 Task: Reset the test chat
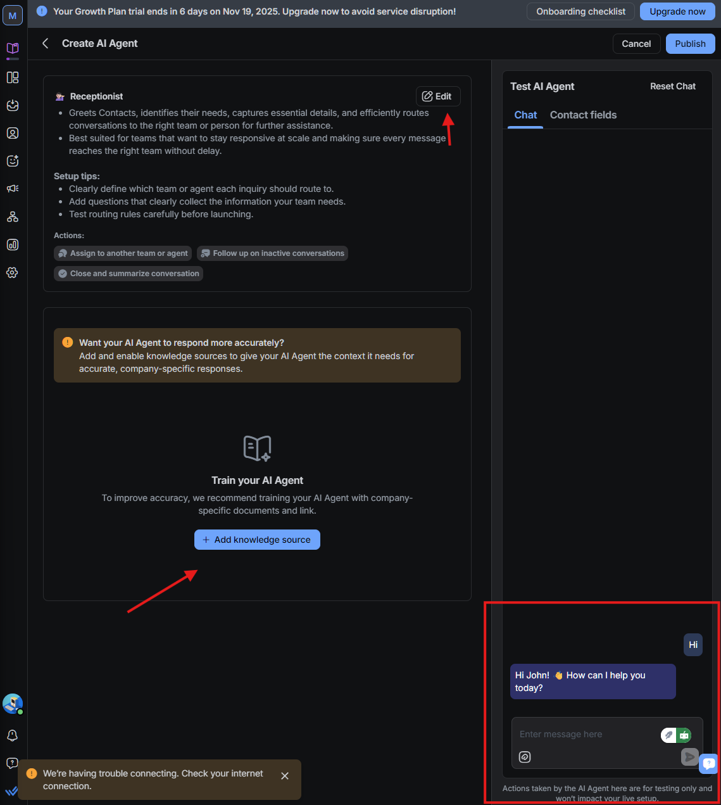point(672,86)
